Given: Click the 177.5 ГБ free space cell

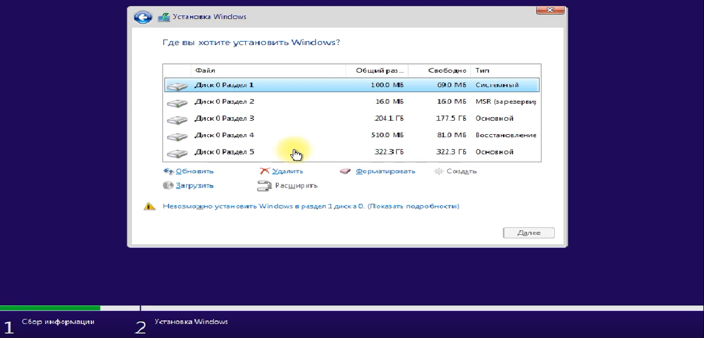Looking at the screenshot, I should tap(451, 119).
